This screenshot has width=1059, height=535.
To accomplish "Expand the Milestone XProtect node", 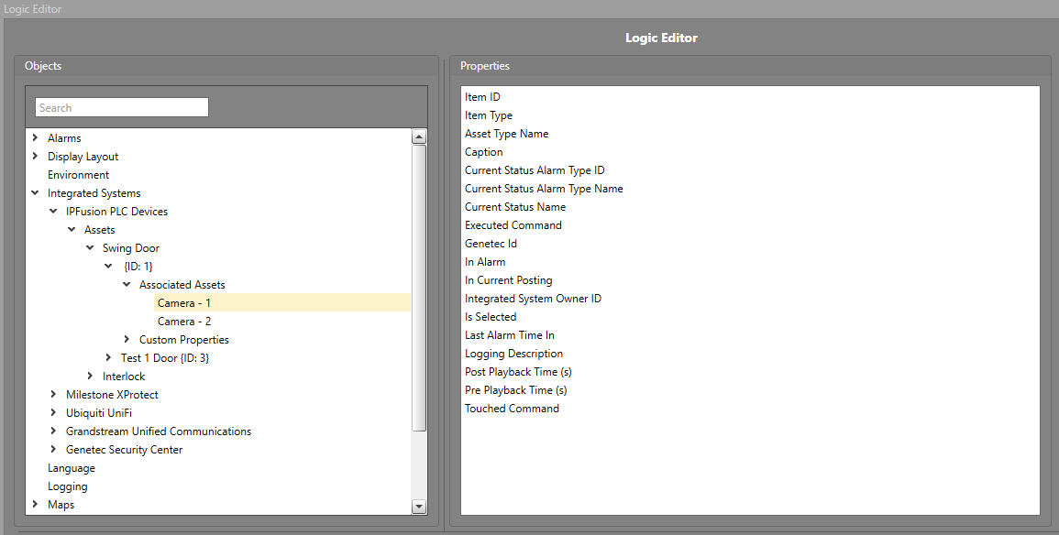I will coord(53,395).
